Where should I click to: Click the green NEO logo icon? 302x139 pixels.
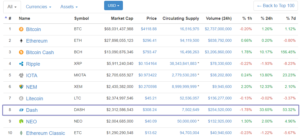click(x=21, y=121)
